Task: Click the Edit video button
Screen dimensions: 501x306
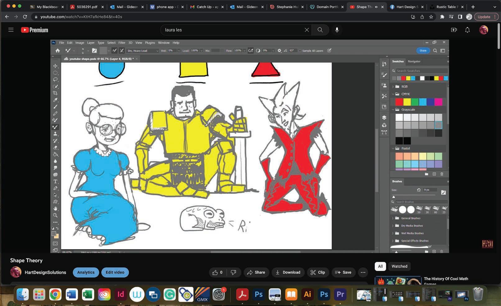Action: 115,272
